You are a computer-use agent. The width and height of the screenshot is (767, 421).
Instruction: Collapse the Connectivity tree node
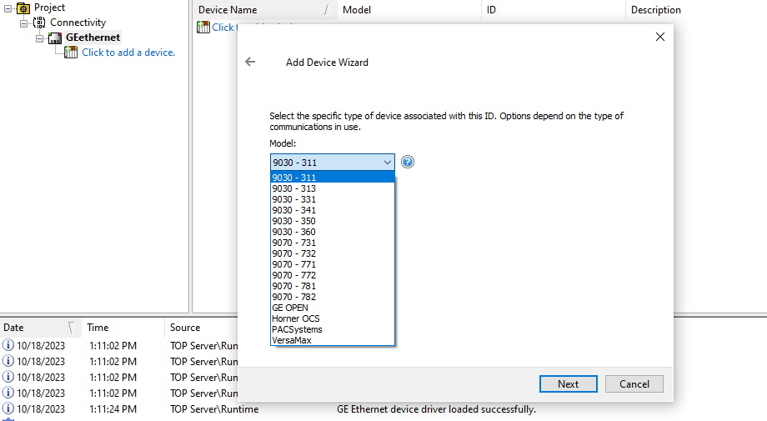pos(23,23)
